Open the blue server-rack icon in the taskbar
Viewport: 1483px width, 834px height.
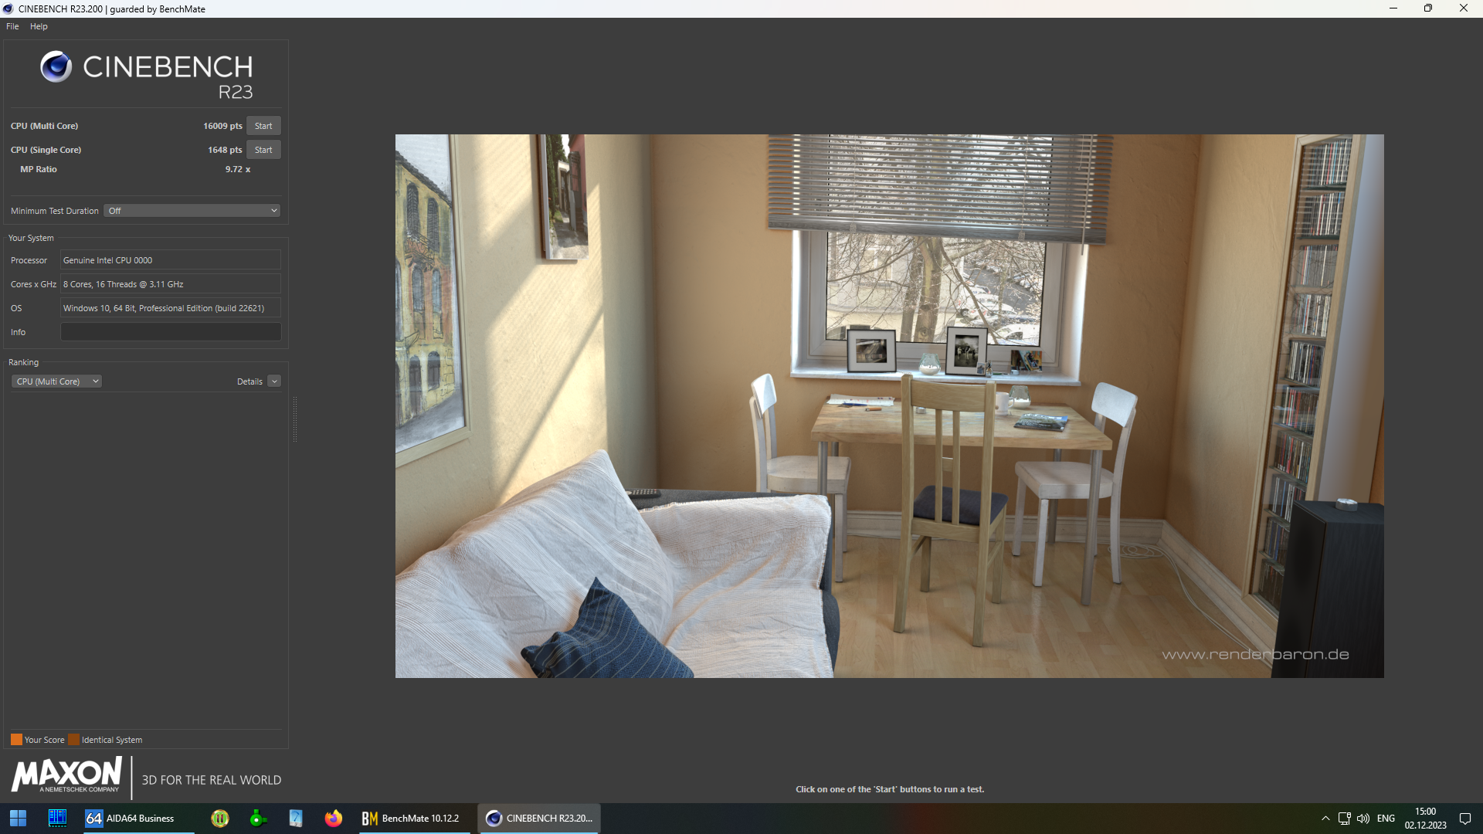(x=57, y=819)
